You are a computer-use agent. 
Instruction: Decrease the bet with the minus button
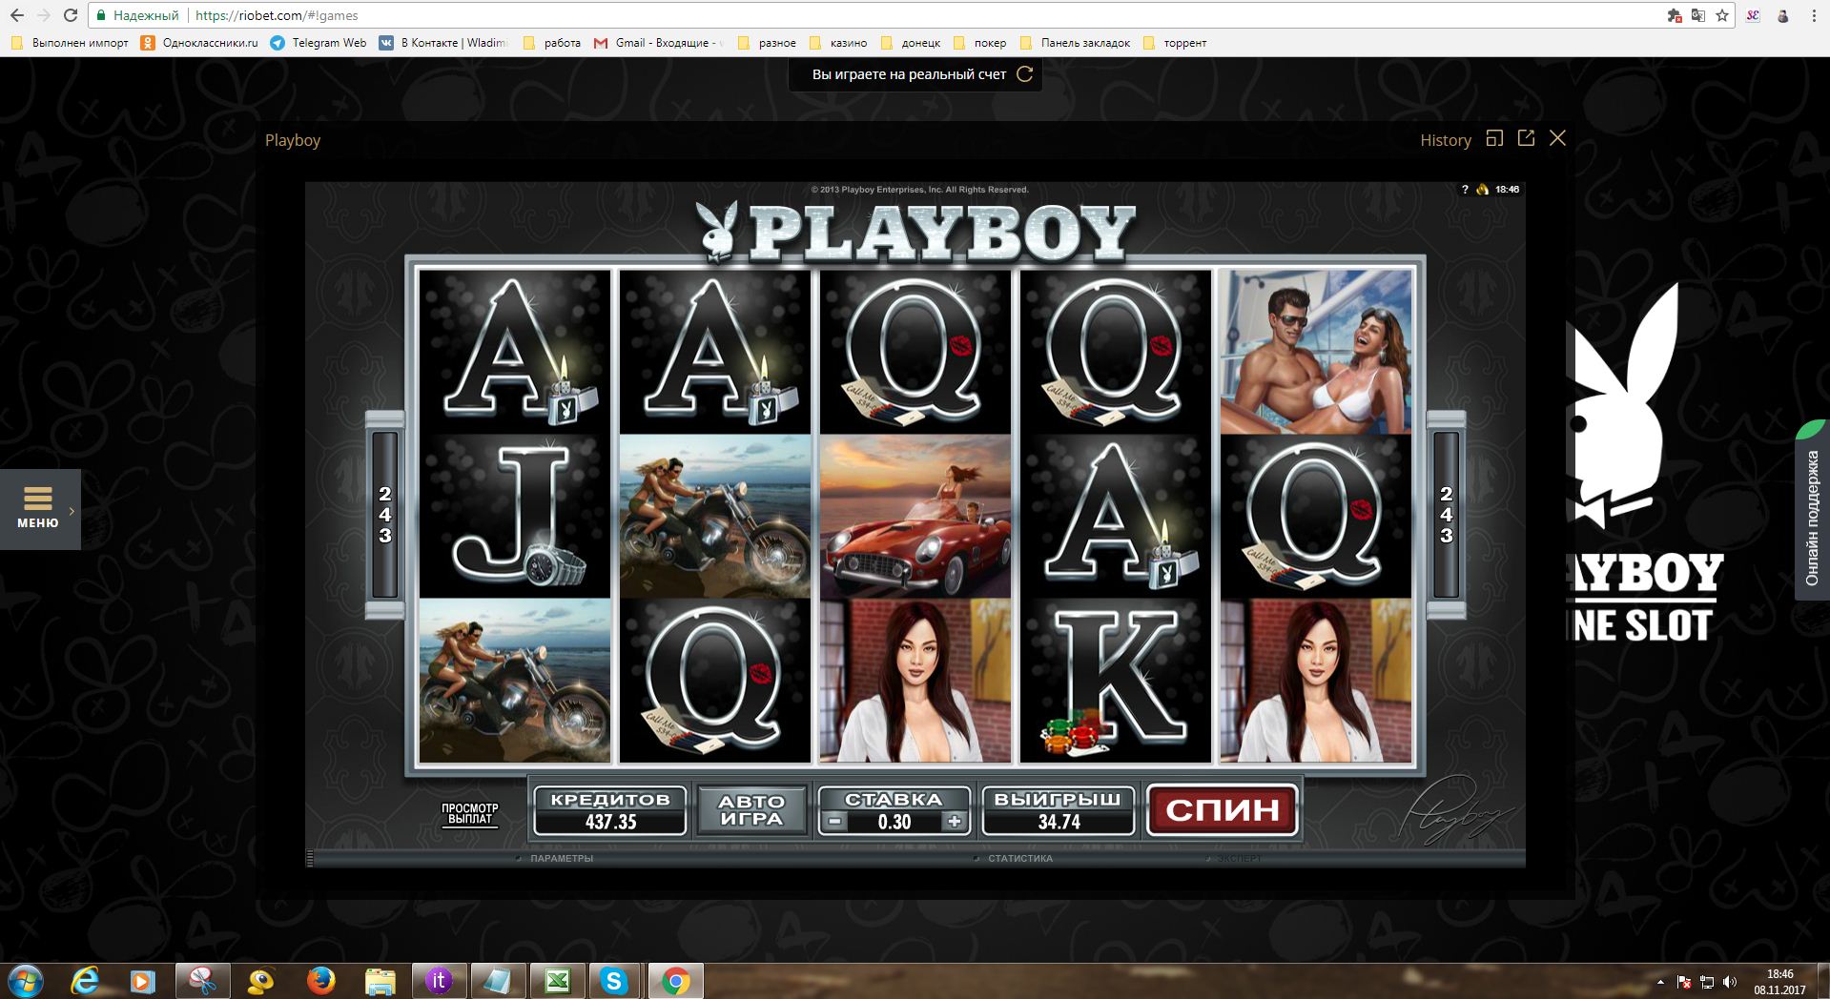point(834,822)
